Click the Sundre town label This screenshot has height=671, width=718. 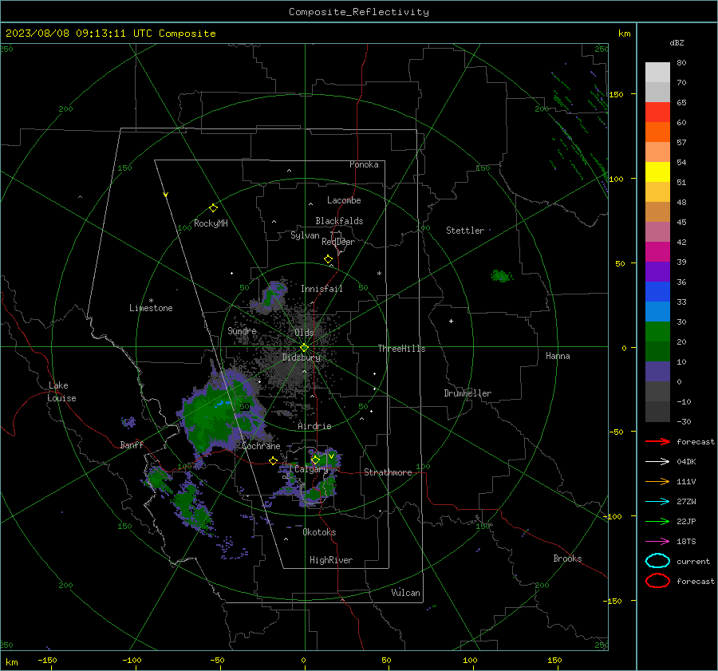point(242,330)
